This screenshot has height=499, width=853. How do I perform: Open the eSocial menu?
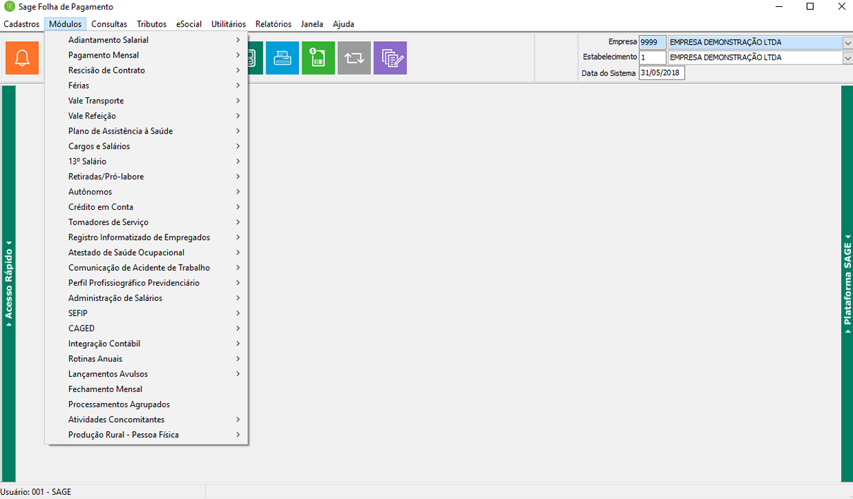pos(189,24)
